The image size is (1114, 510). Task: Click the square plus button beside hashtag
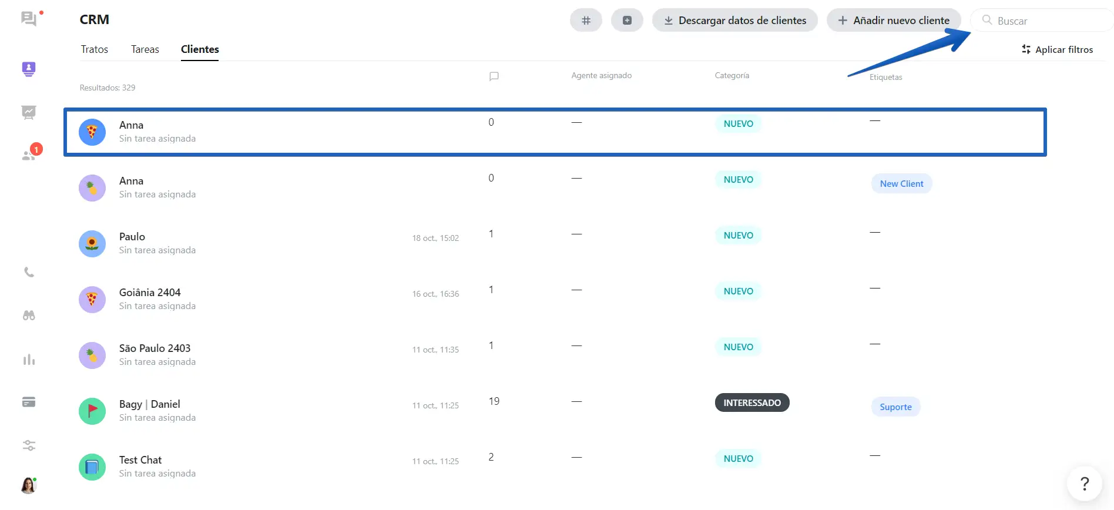point(627,21)
